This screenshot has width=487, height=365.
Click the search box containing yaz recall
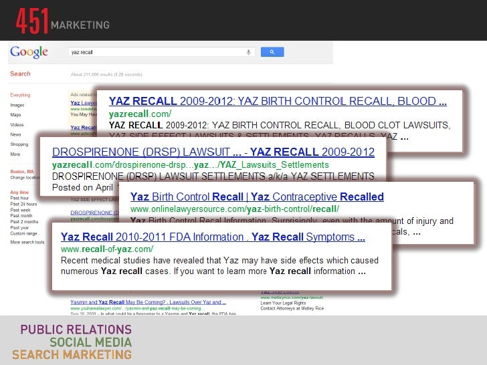coord(161,52)
